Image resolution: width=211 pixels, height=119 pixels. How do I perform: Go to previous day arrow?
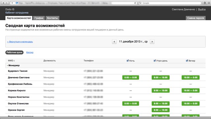[x=114, y=42]
